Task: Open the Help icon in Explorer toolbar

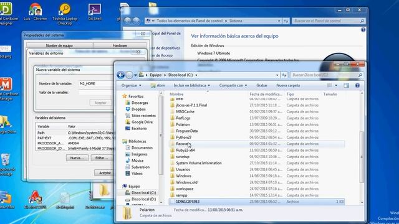Action: (x=357, y=85)
